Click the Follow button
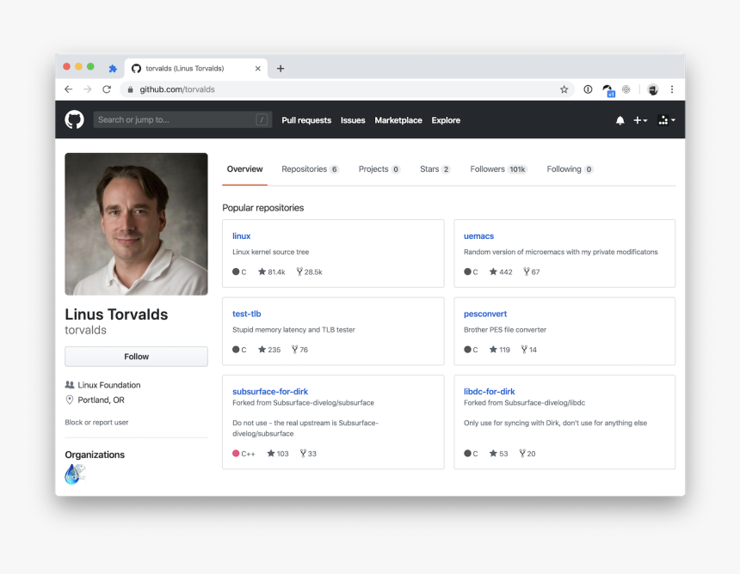 tap(137, 357)
